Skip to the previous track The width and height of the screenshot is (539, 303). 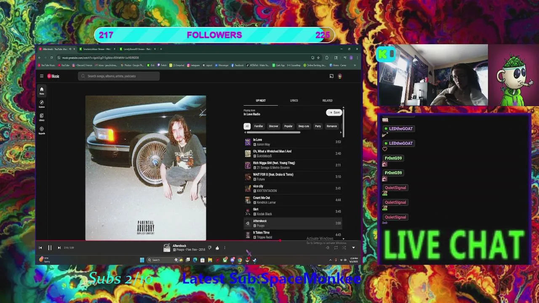[40, 248]
